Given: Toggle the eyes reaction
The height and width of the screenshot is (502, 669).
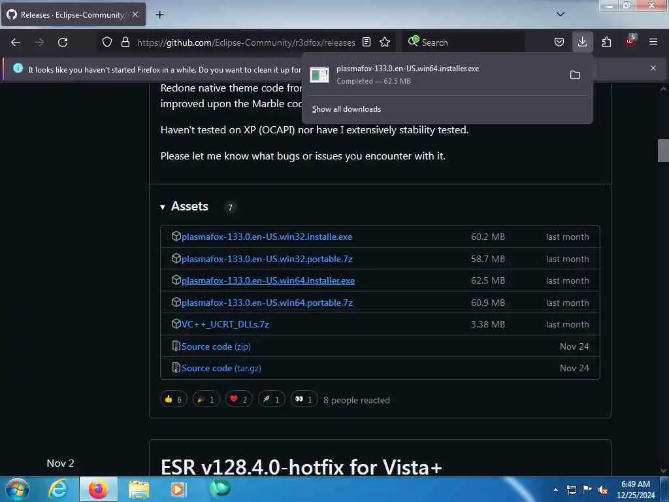Looking at the screenshot, I should pyautogui.click(x=304, y=399).
